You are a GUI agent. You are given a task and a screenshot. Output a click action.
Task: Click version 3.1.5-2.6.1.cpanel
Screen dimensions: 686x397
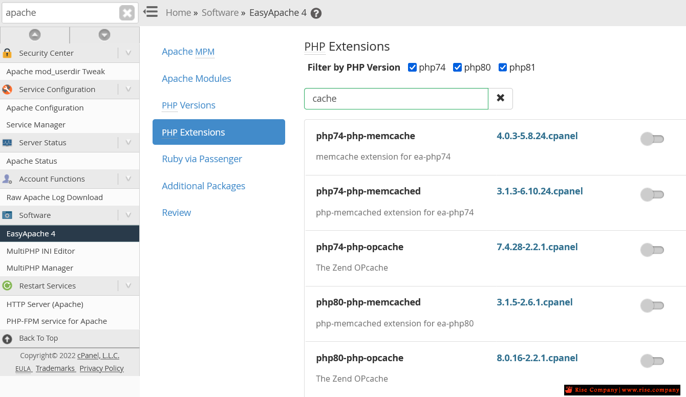534,302
